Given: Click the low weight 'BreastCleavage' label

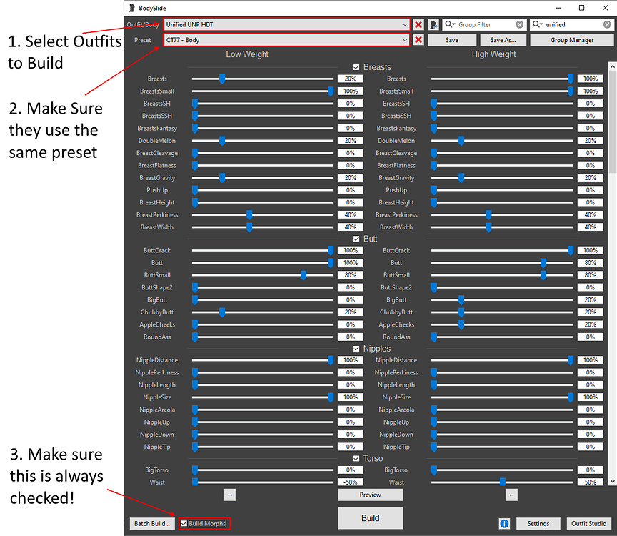Looking at the screenshot, I should coord(157,153).
